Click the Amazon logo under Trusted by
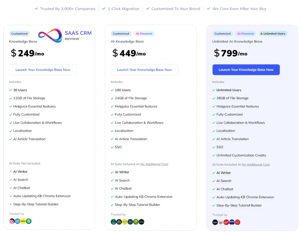Screen dimensions: 301x234 click(x=215, y=222)
